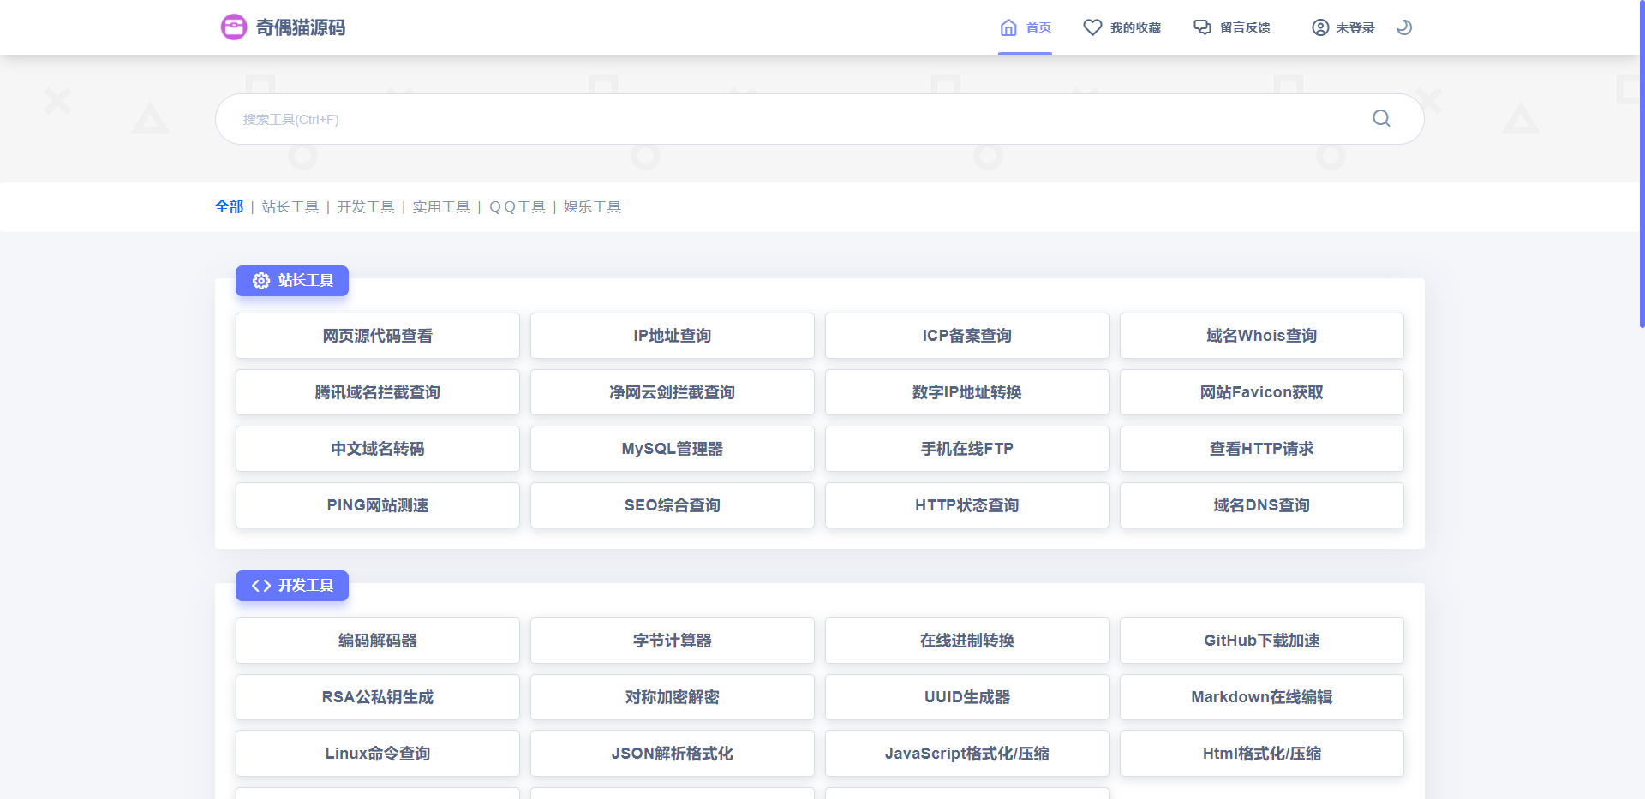Open the 对称加密解密 tool
The height and width of the screenshot is (799, 1645).
click(673, 697)
